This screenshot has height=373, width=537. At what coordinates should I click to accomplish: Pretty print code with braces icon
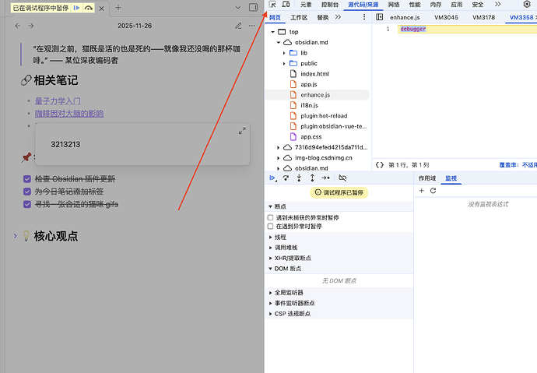pyautogui.click(x=380, y=165)
